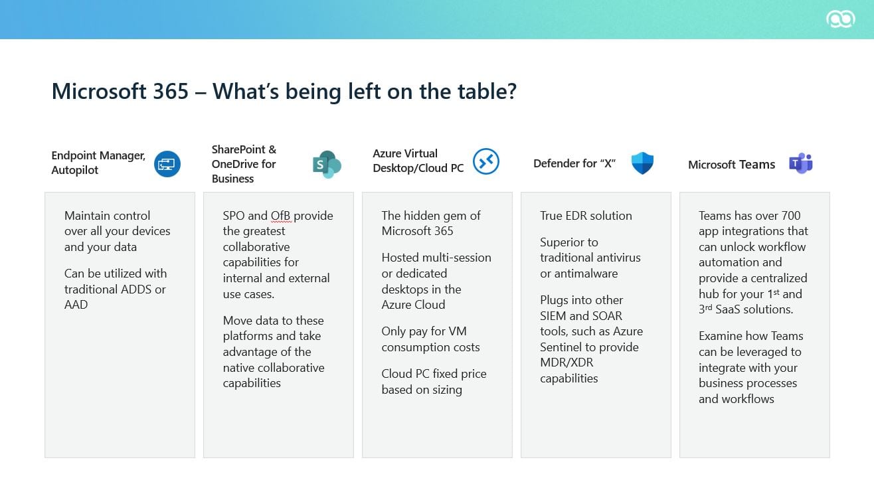Select the "Only pay for VM consumption costs" line
Viewport: 874px width, 490px height.
[430, 339]
